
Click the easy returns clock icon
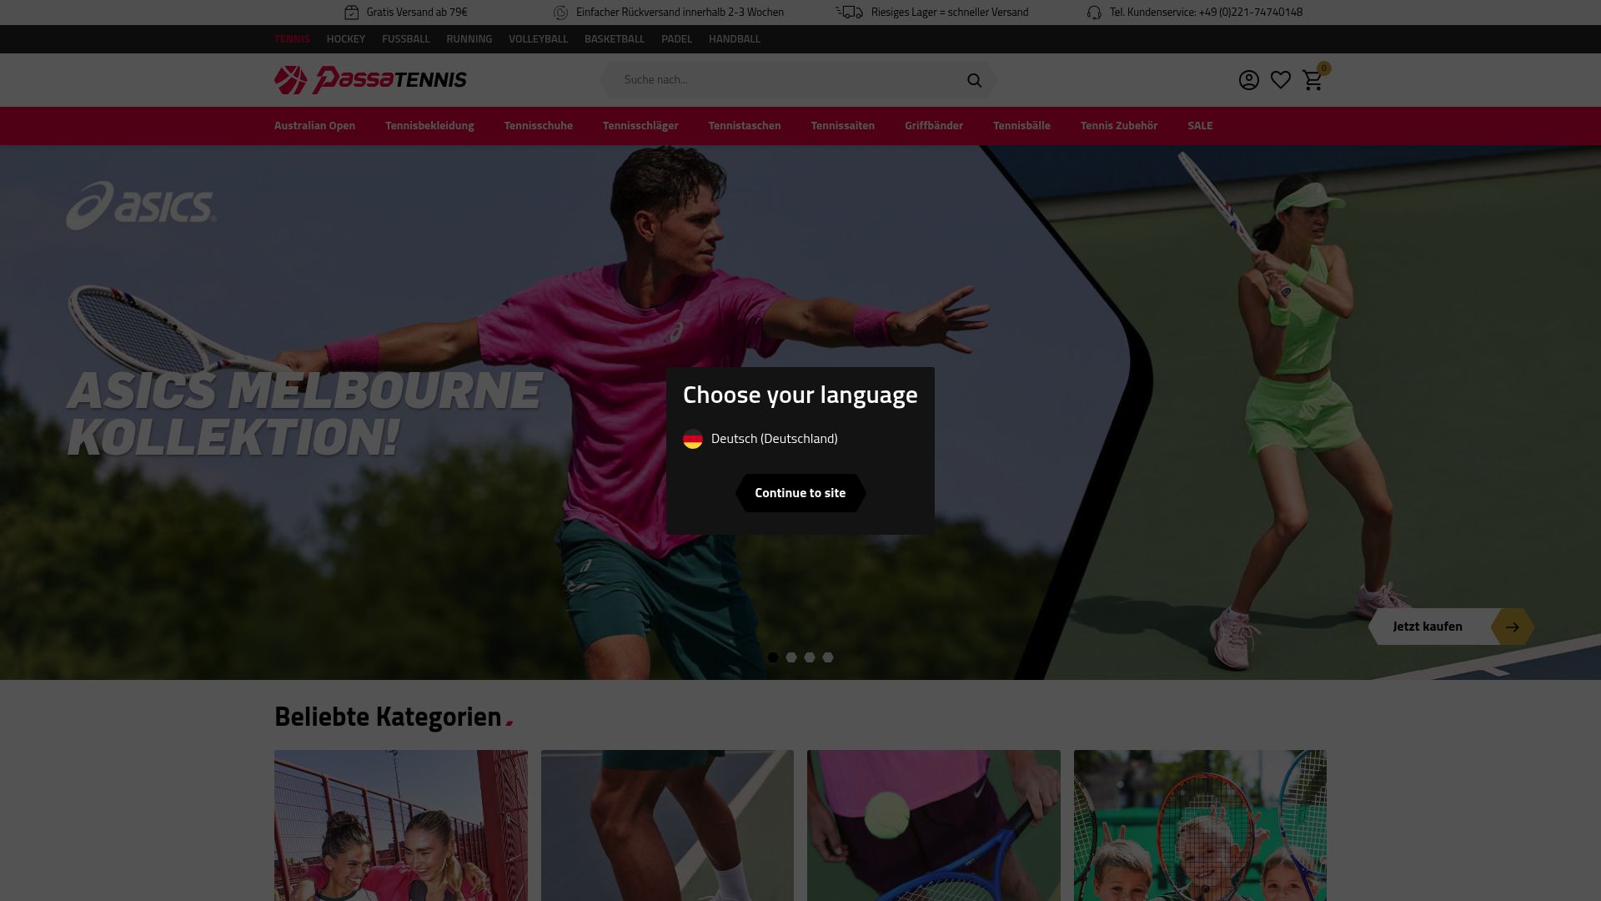pos(561,13)
